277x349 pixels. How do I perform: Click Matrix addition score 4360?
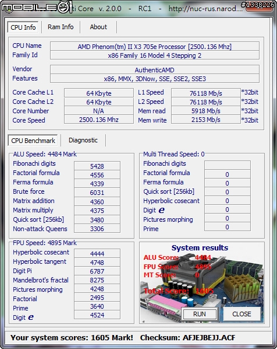click(97, 202)
